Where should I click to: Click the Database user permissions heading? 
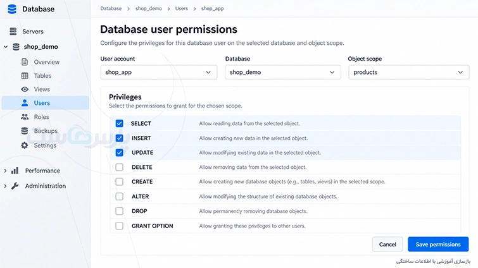(x=168, y=30)
